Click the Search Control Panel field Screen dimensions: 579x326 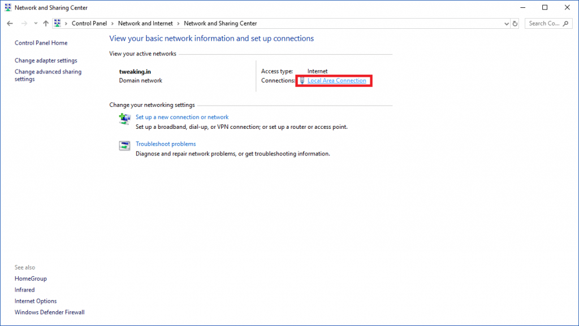pos(545,24)
